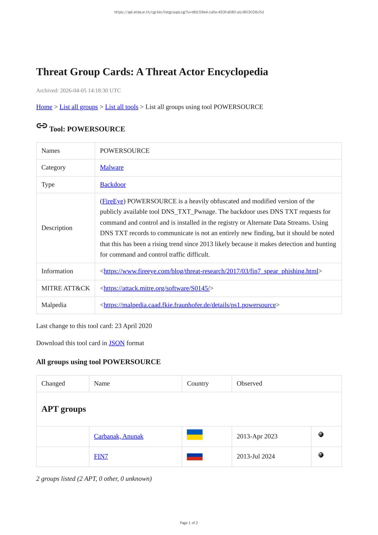Click the Russia flag icon for FIN7
The image size is (378, 535).
(x=194, y=457)
